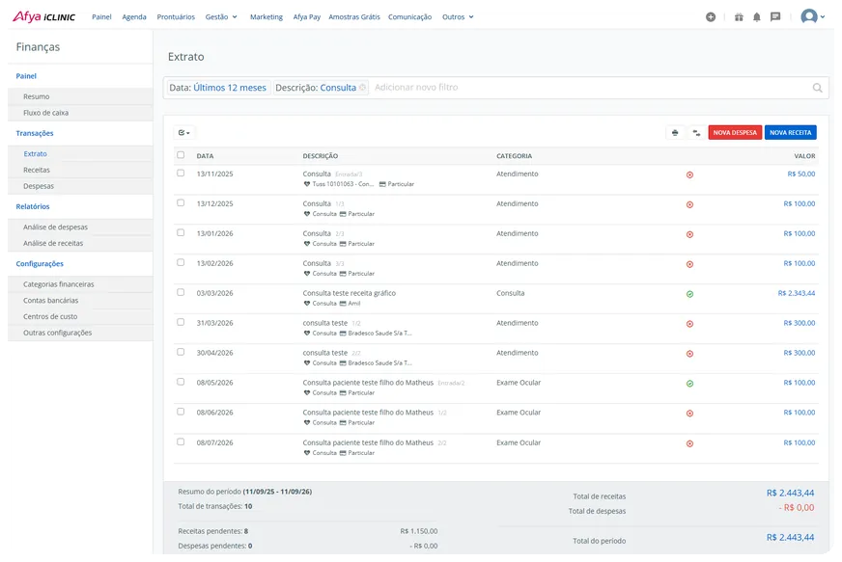
Task: Click the red status icon for 30/04/2026
Action: (x=690, y=354)
